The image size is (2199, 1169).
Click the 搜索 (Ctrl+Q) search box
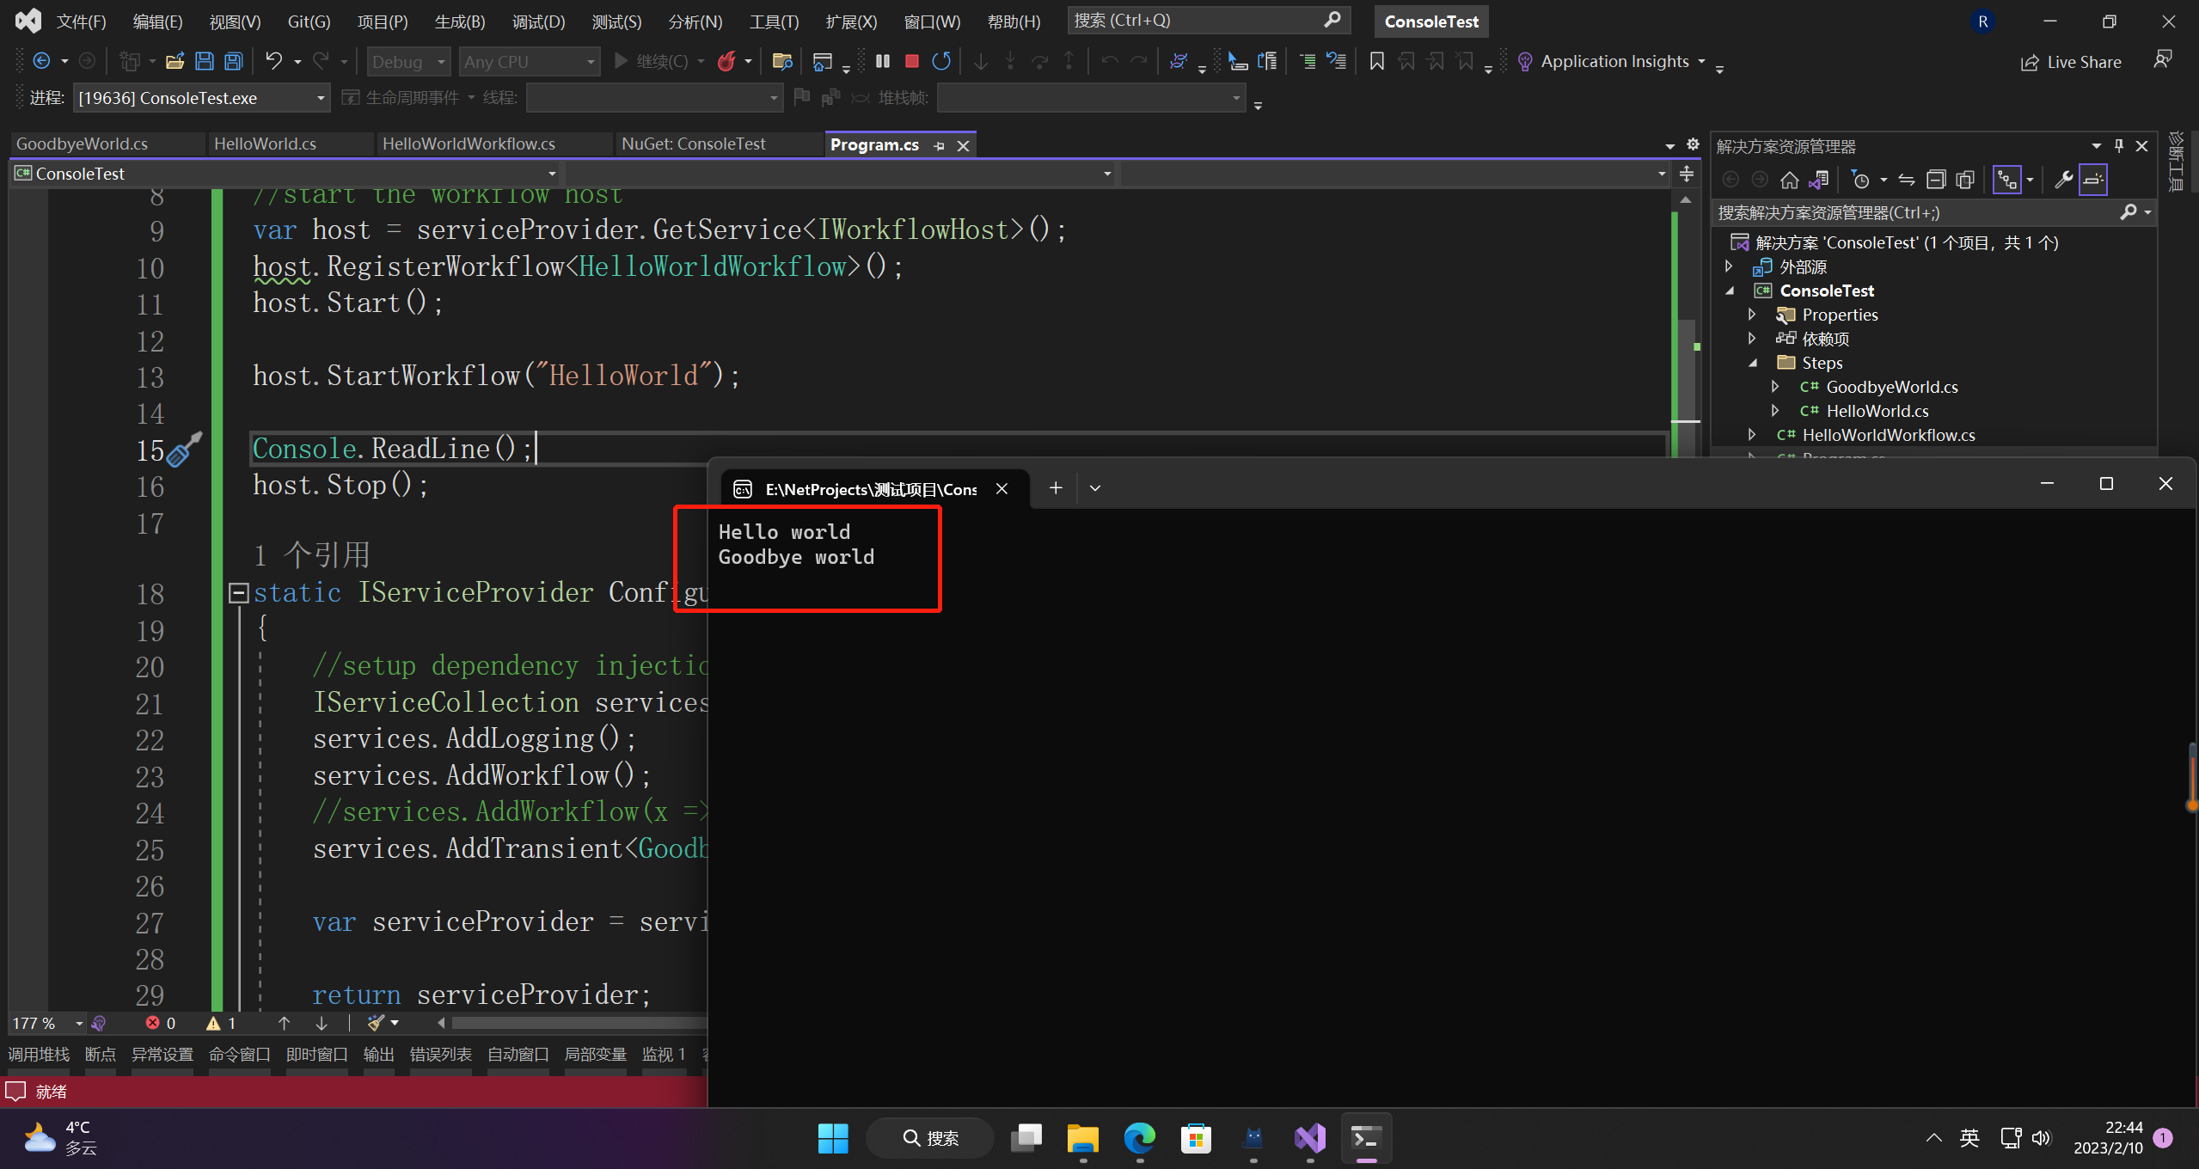(x=1204, y=20)
